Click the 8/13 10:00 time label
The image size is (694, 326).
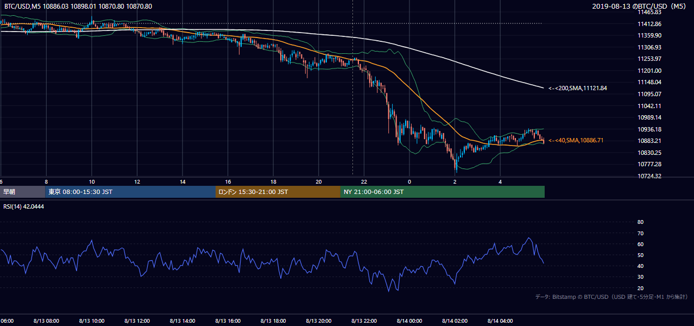(92, 321)
